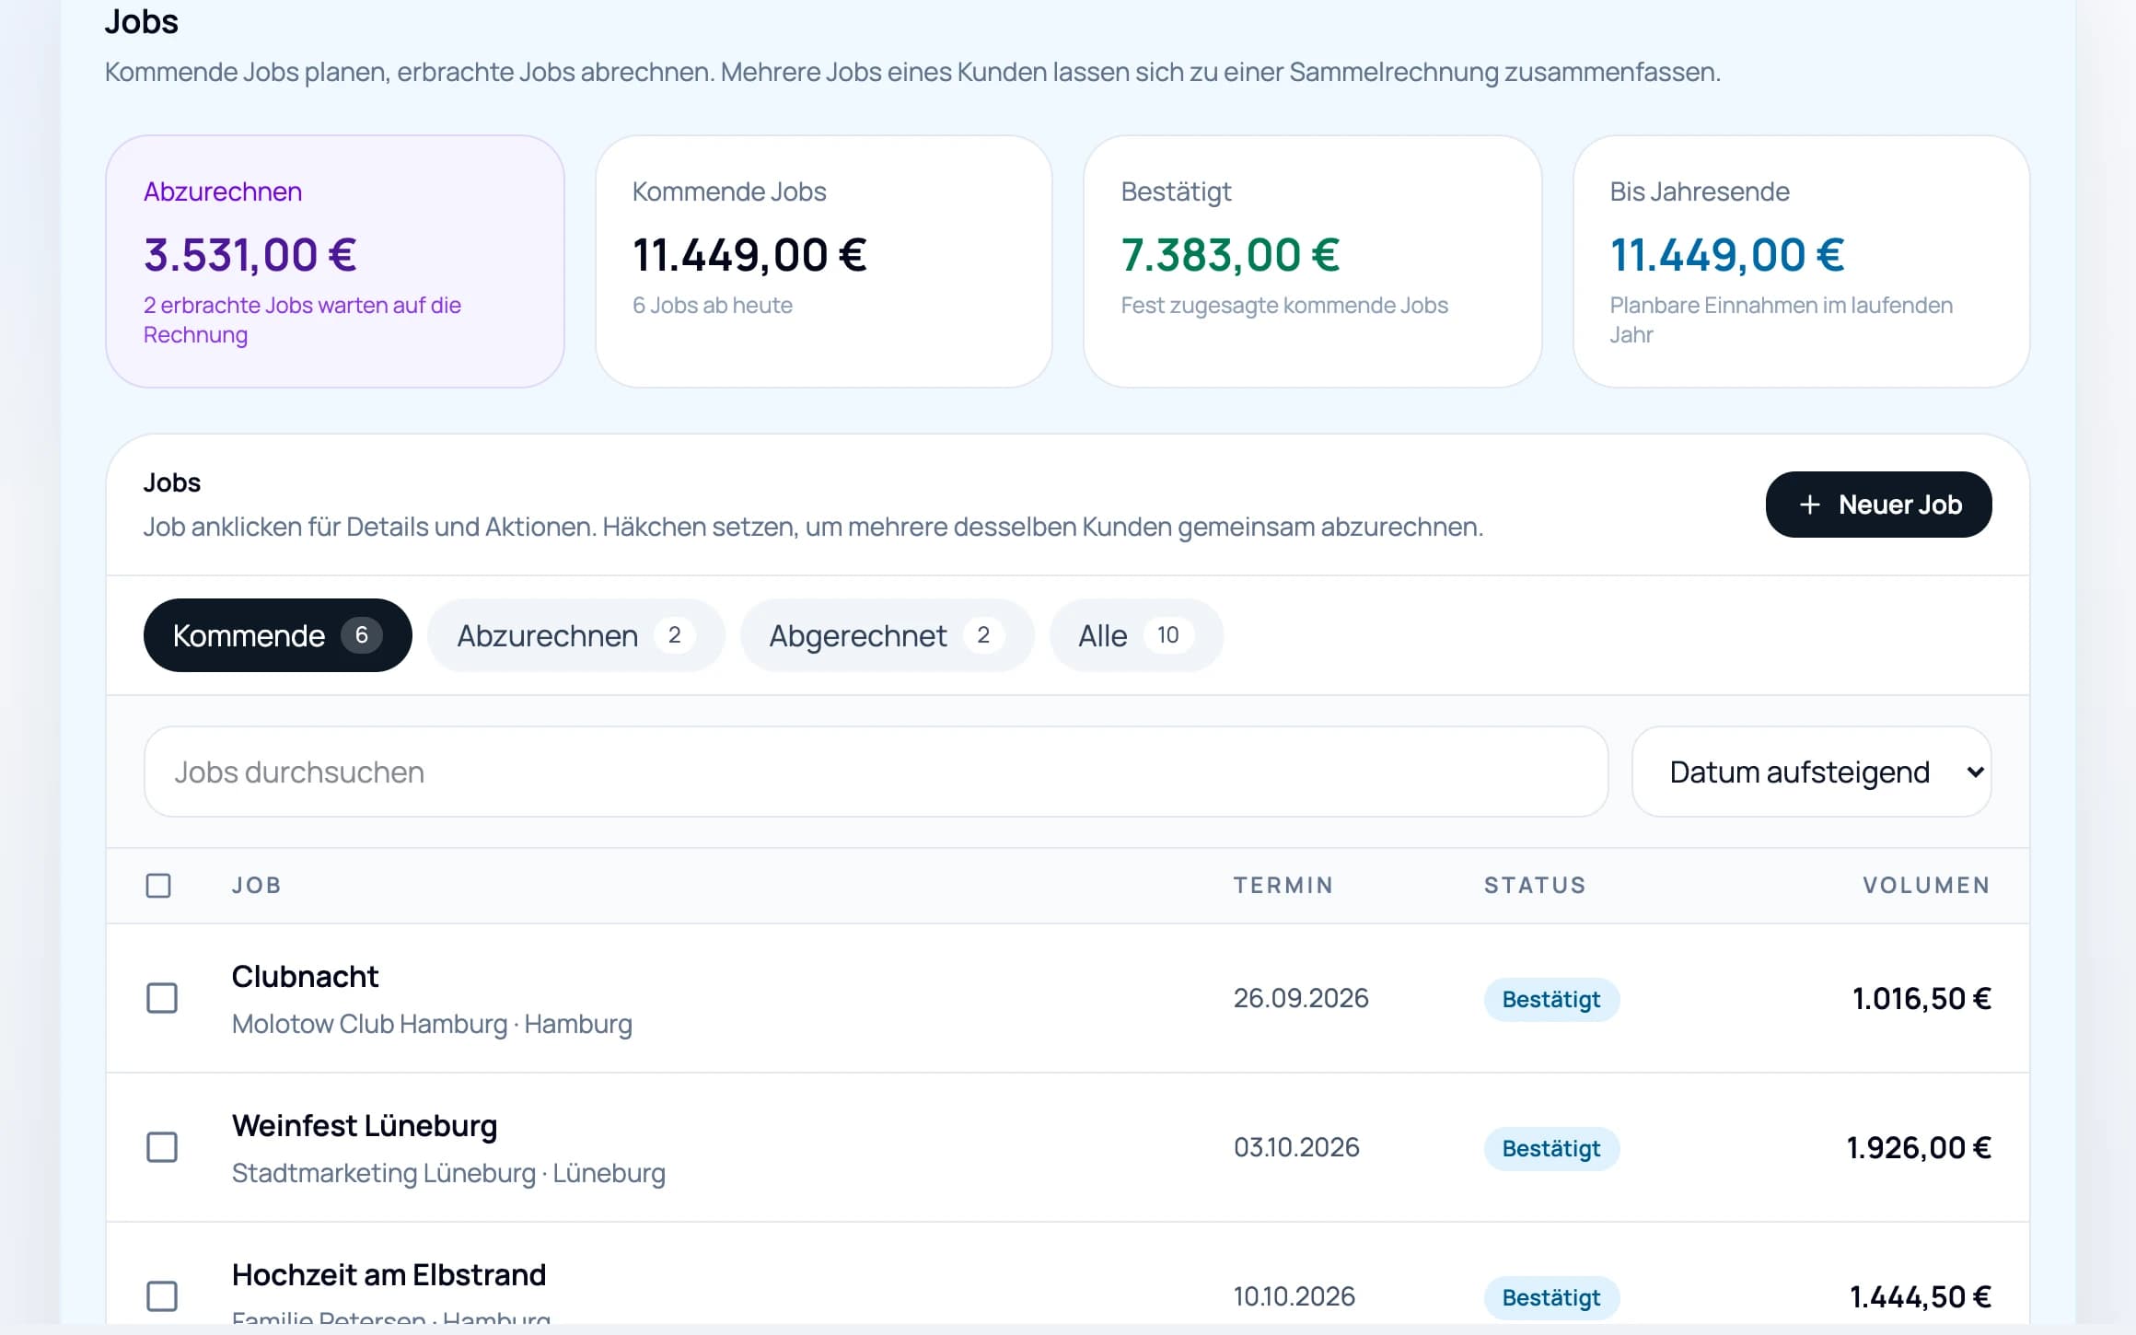Viewport: 2136px width, 1335px height.
Task: Focus the Jobs durchsuchen search field
Action: (x=876, y=772)
